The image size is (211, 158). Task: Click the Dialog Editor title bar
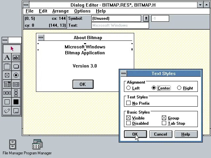(113, 5)
